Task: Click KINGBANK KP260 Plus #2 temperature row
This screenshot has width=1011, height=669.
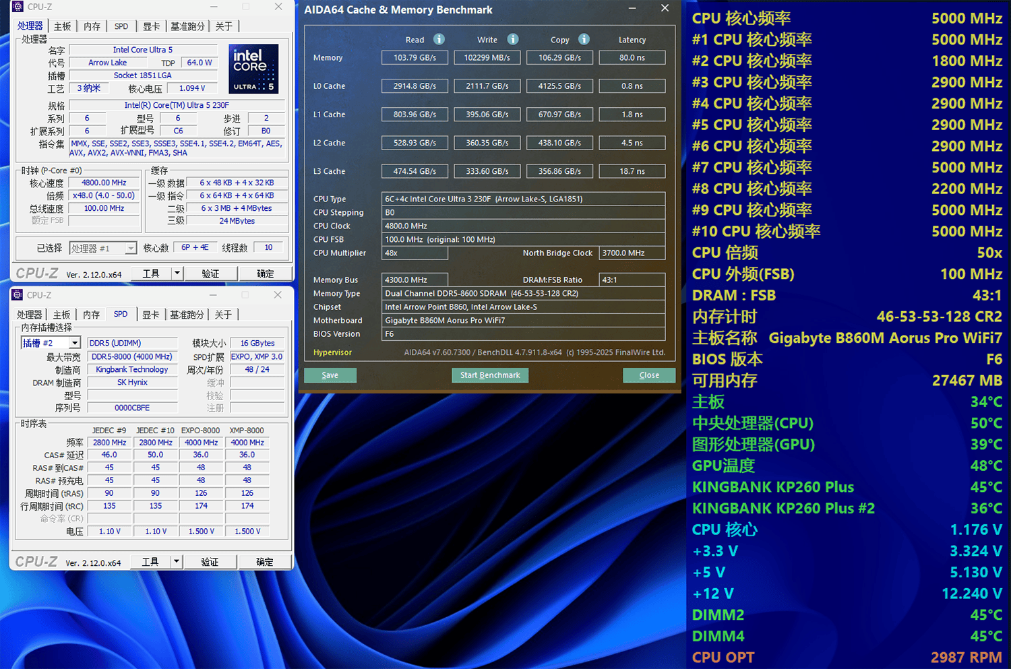Action: pyautogui.click(x=847, y=509)
